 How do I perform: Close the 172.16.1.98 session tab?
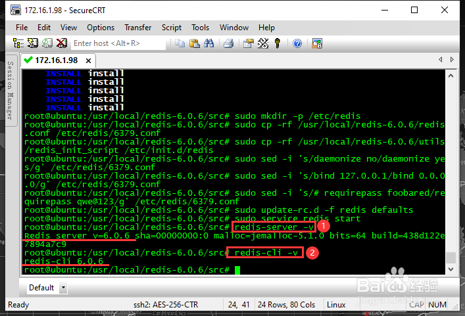88,60
